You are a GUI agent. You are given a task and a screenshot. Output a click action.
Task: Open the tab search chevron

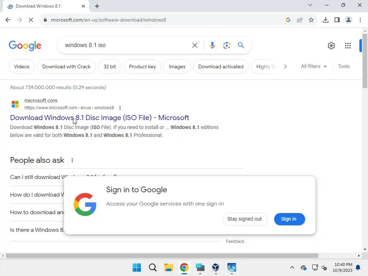coord(310,5)
